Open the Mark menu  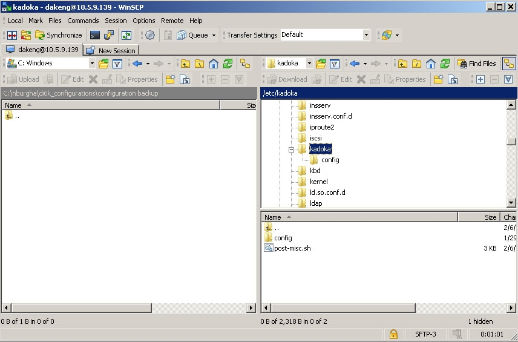click(35, 21)
